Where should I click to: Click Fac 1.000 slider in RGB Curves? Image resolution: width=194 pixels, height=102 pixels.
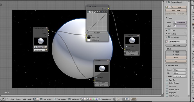tap(97, 33)
